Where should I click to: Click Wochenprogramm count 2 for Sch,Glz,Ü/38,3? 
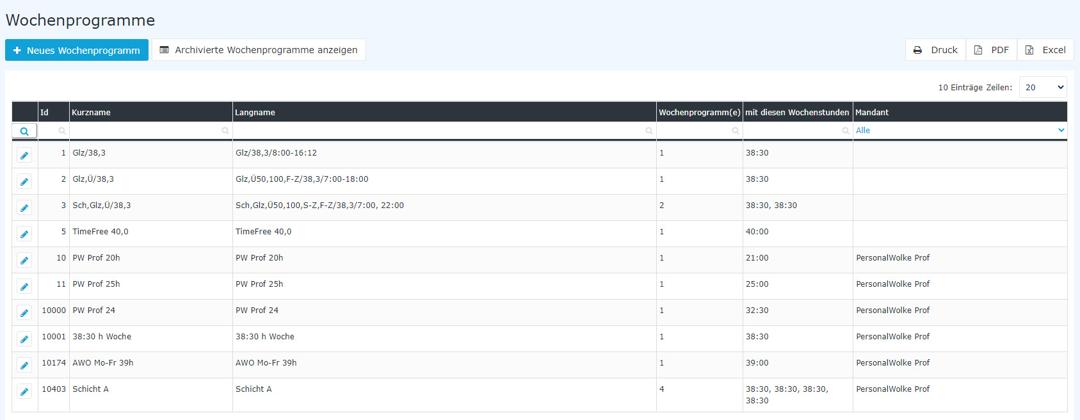coord(662,206)
